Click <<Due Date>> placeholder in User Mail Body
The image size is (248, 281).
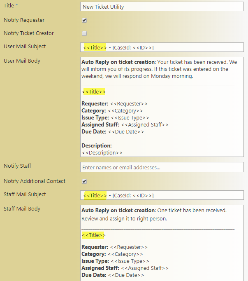tap(126, 132)
